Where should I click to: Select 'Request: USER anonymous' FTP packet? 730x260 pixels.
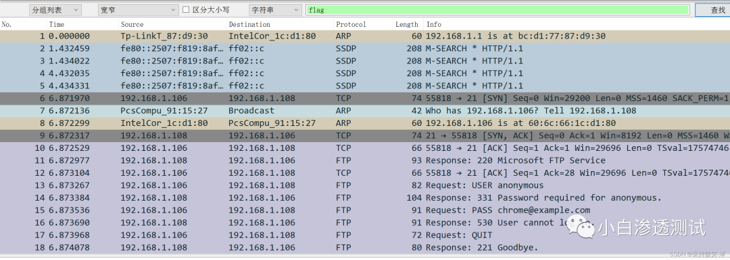365,185
